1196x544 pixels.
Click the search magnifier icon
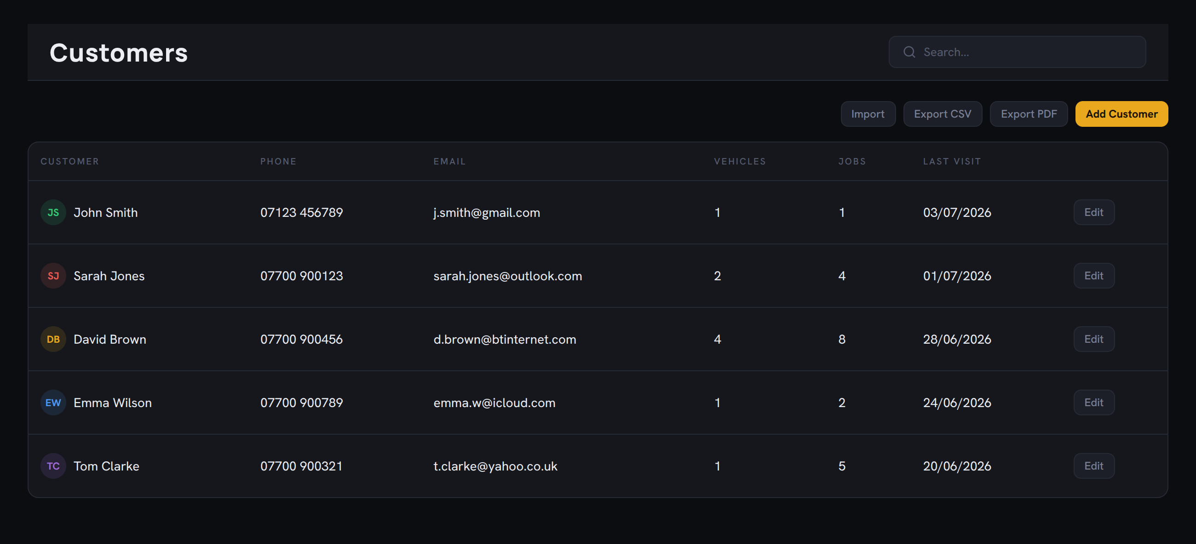[909, 52]
